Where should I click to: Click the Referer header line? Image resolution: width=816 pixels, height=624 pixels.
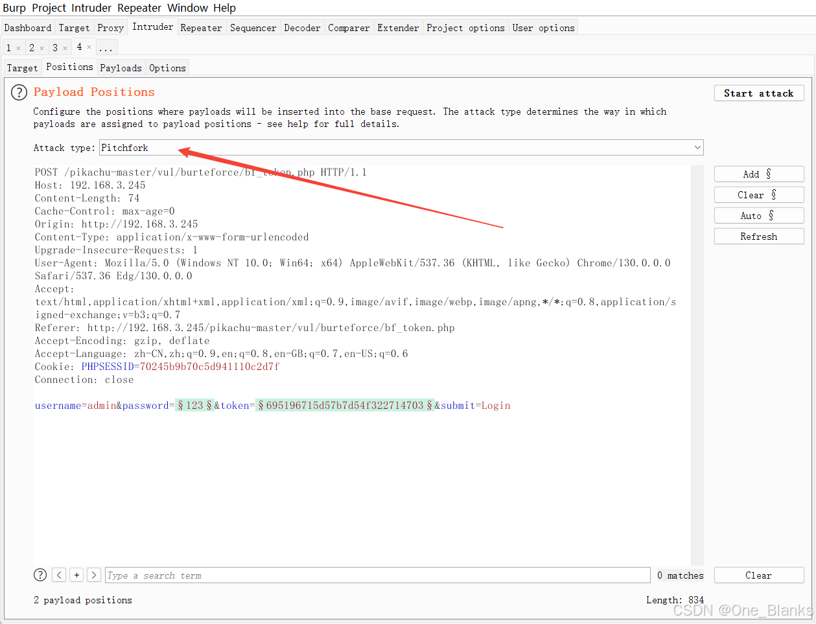[245, 327]
